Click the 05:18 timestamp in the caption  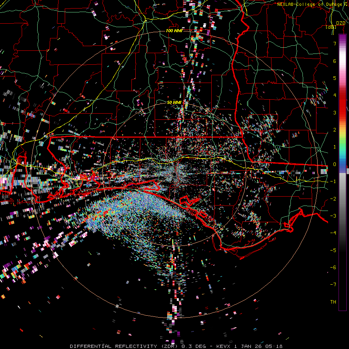pyautogui.click(x=274, y=346)
